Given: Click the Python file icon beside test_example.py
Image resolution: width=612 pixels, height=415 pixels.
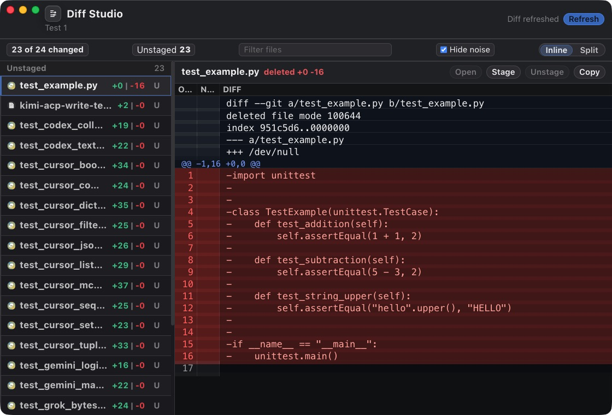Looking at the screenshot, I should (11, 86).
